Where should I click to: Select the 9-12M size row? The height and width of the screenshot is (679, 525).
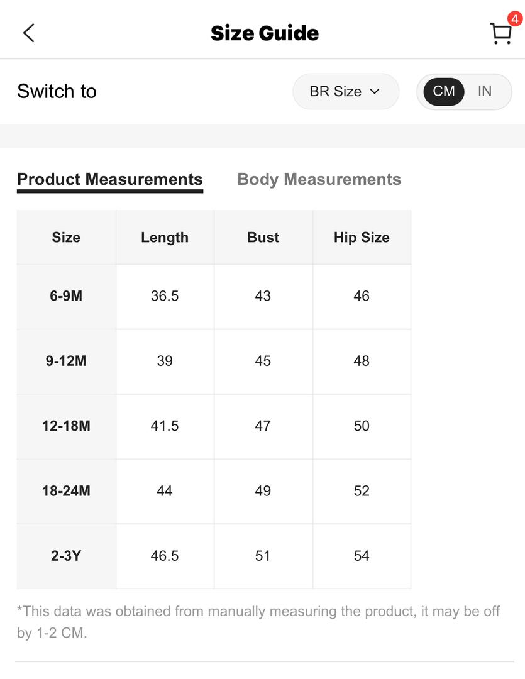[x=214, y=362]
